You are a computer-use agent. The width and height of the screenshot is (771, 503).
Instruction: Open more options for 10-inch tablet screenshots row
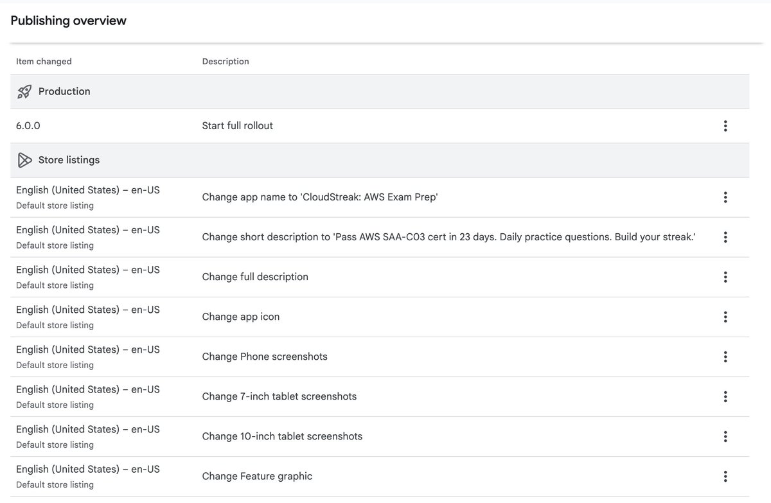(725, 436)
